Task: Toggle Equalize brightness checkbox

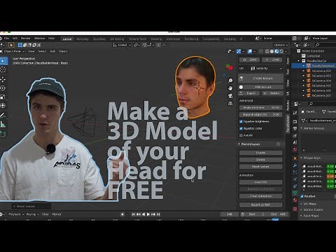Action: (241, 122)
